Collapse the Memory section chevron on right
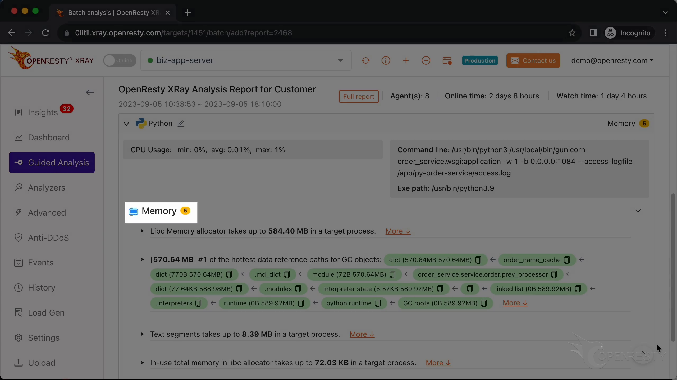677x380 pixels. tap(638, 211)
